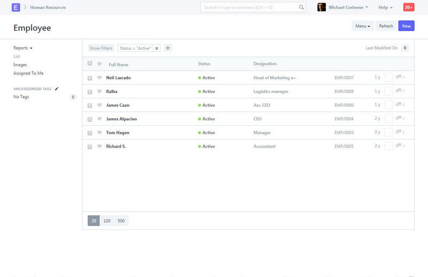Expand the Reports sidebar dropdown
The width and height of the screenshot is (428, 277).
22,48
